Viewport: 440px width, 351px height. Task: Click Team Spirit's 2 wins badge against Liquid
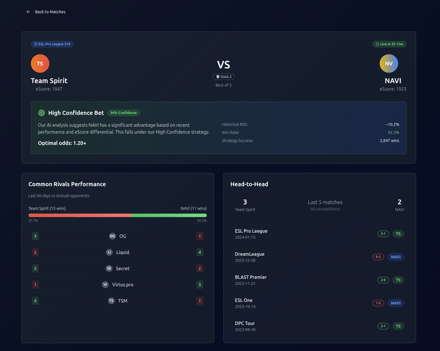click(x=35, y=252)
